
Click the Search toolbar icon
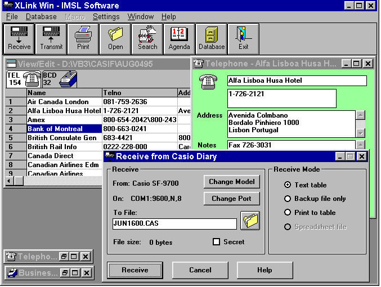147,38
